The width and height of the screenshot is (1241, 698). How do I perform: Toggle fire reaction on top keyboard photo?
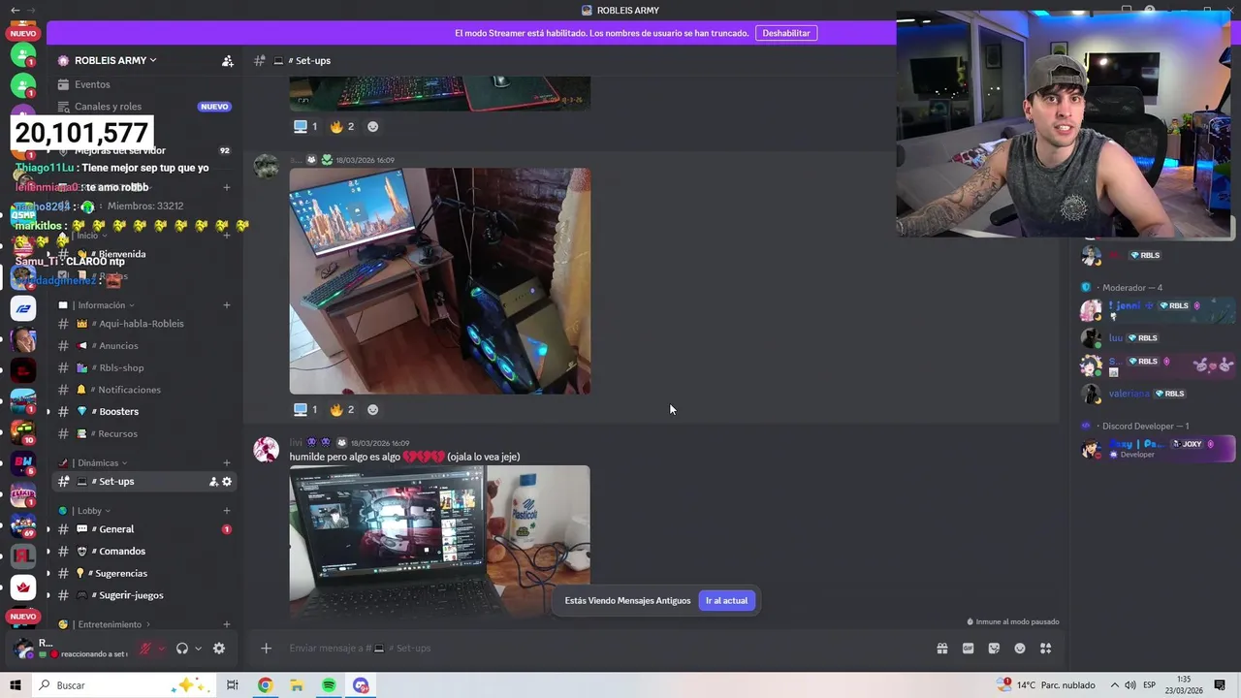click(x=342, y=126)
